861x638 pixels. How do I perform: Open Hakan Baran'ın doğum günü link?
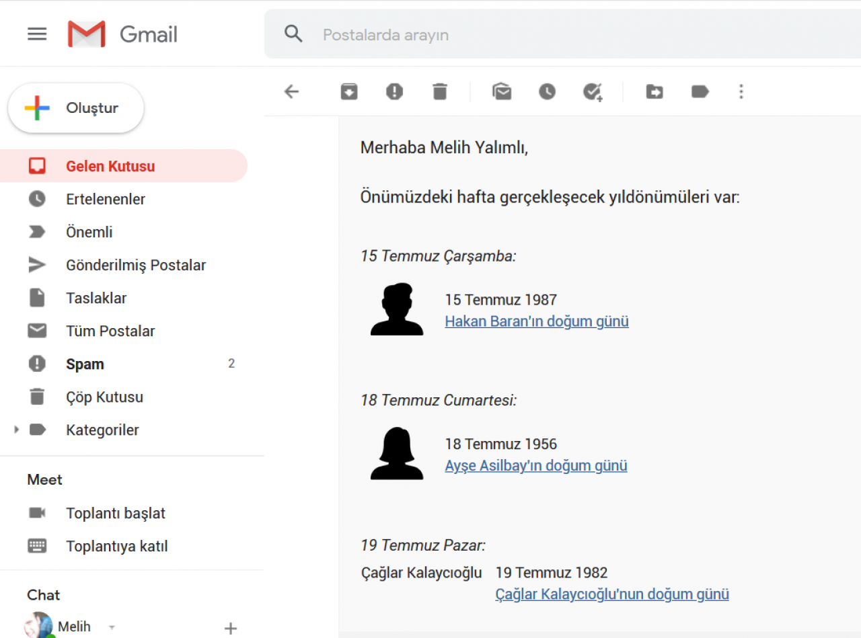537,321
